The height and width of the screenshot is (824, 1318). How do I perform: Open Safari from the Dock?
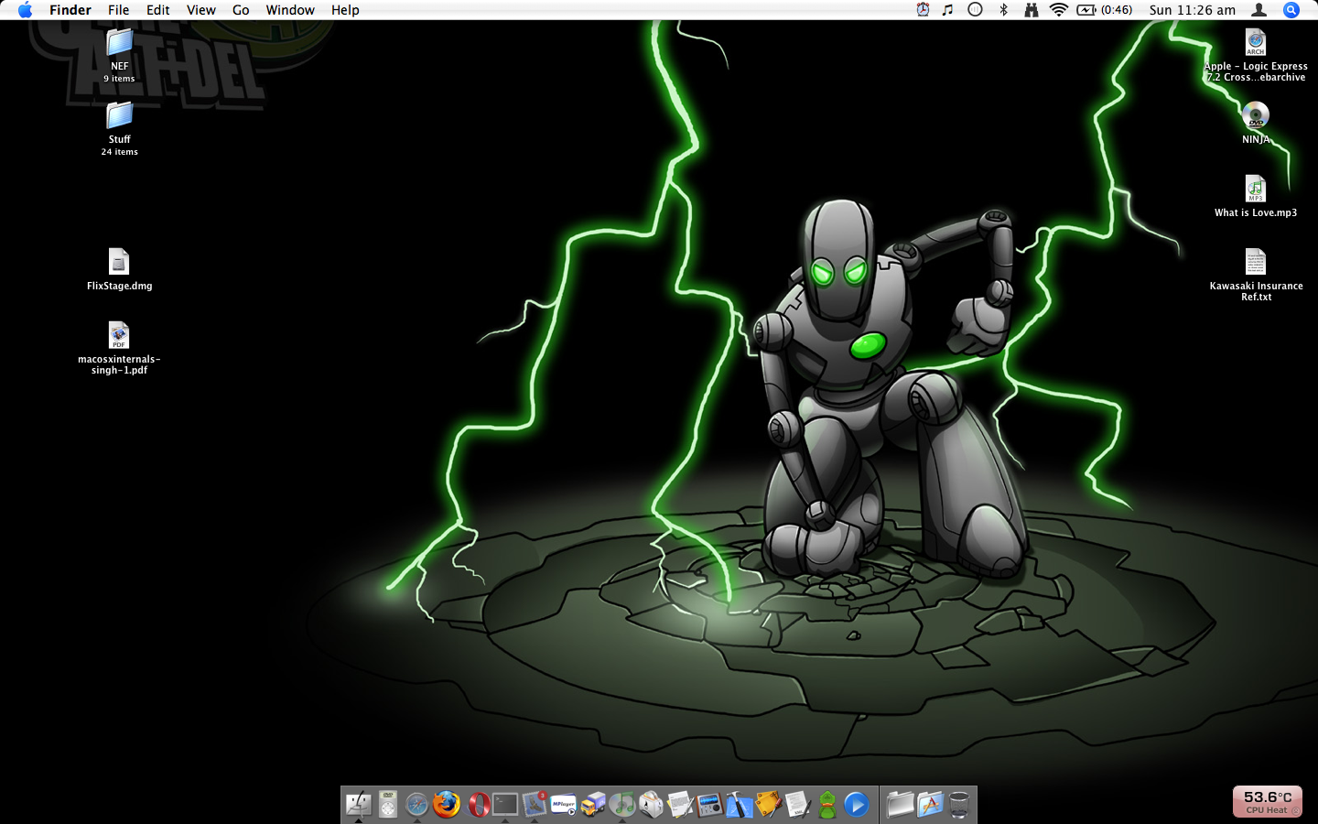(417, 805)
